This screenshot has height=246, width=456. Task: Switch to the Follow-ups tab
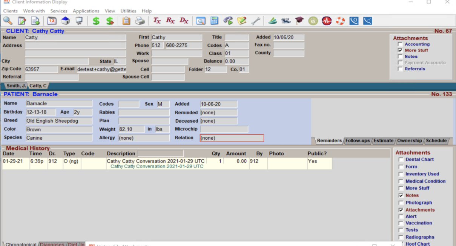[358, 141]
